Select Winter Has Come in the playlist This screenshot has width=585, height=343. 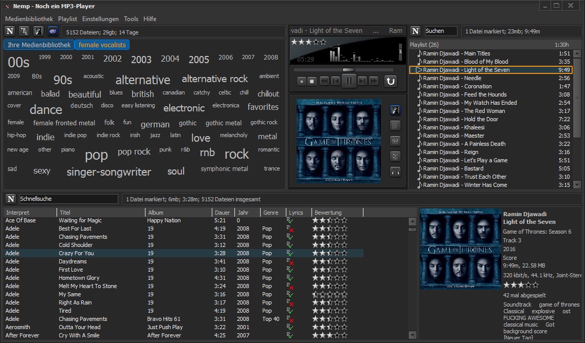tap(490, 185)
